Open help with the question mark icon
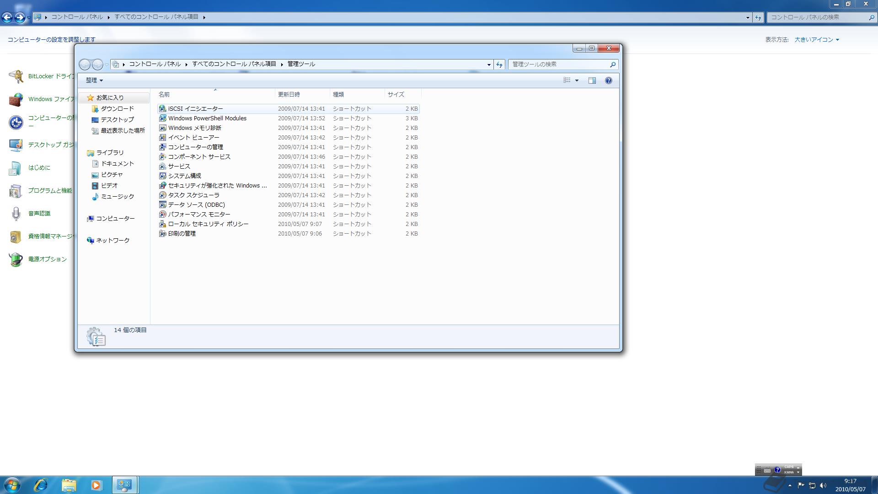878x494 pixels. pos(609,81)
